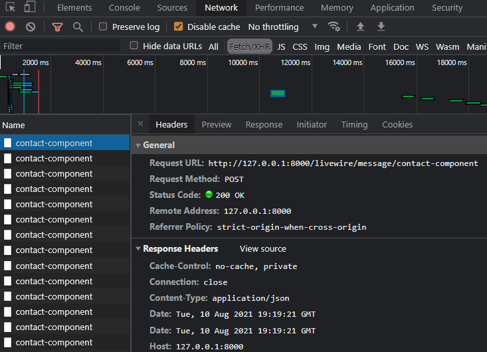Select the highlighted first contact-component request
Viewport: 487px width, 352px height.
[64, 143]
